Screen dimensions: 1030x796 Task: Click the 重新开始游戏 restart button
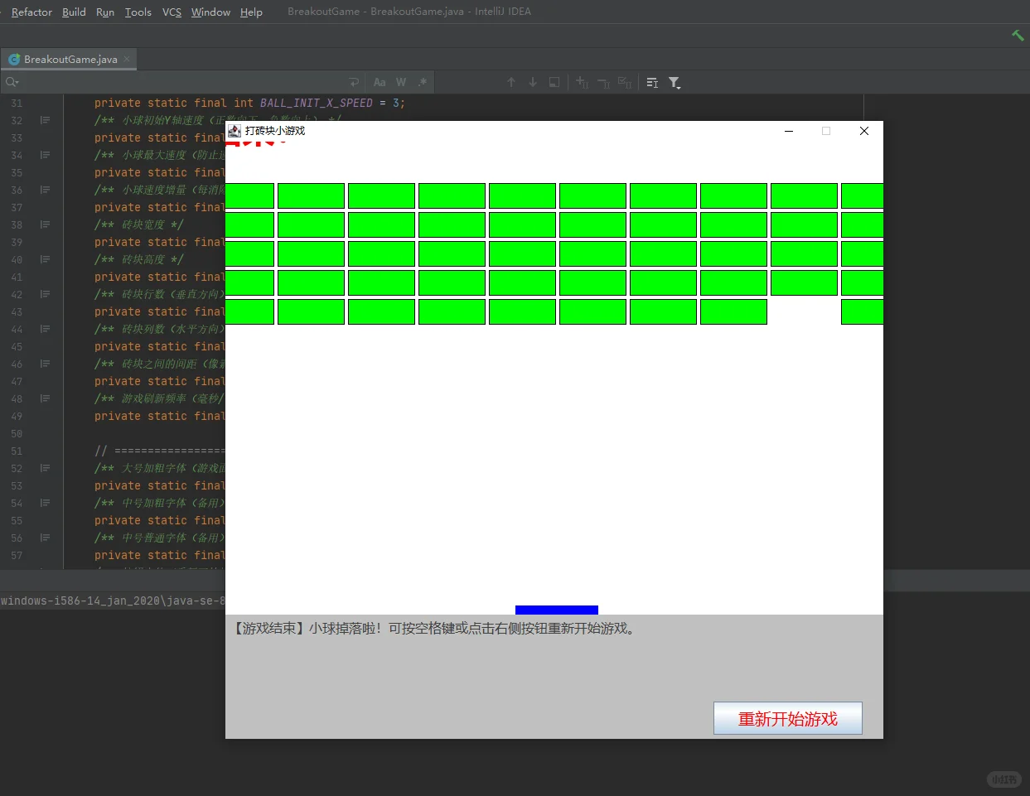click(x=788, y=718)
